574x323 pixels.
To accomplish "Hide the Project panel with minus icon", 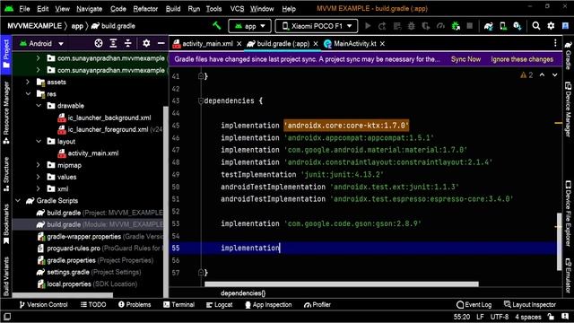I will [x=161, y=43].
